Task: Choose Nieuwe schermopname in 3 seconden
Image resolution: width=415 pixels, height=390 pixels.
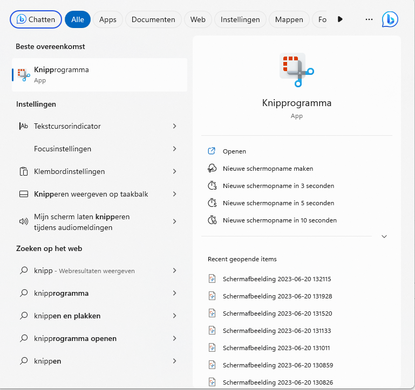Action: click(278, 186)
